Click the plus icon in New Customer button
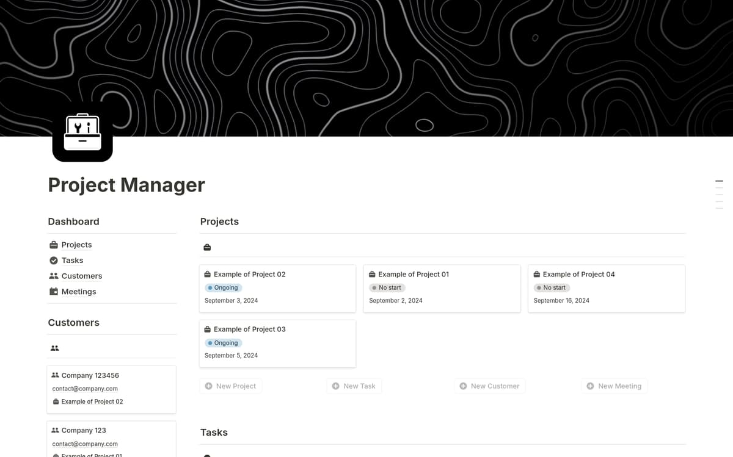733x457 pixels. (463, 386)
